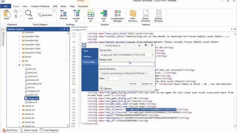Open the ADB ribbon tab

55,6
